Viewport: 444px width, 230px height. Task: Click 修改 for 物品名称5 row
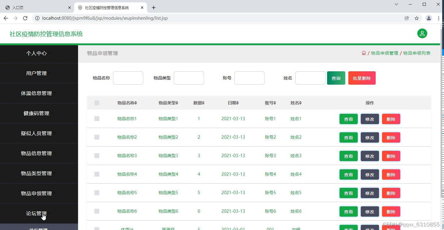click(370, 193)
